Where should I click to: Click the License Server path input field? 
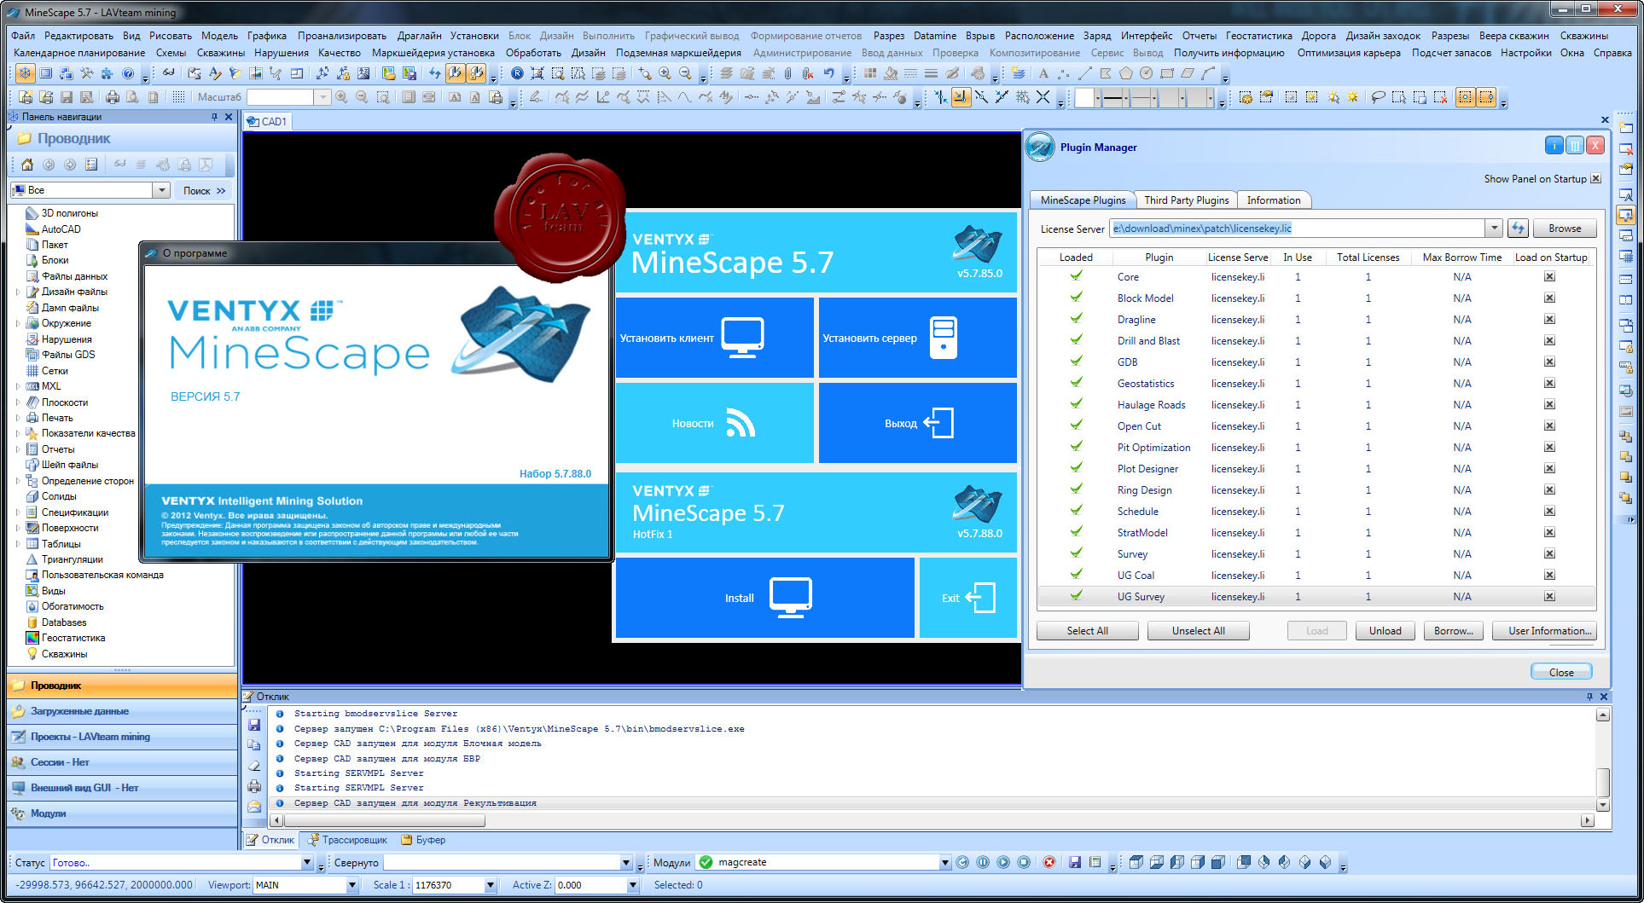tap(1298, 229)
